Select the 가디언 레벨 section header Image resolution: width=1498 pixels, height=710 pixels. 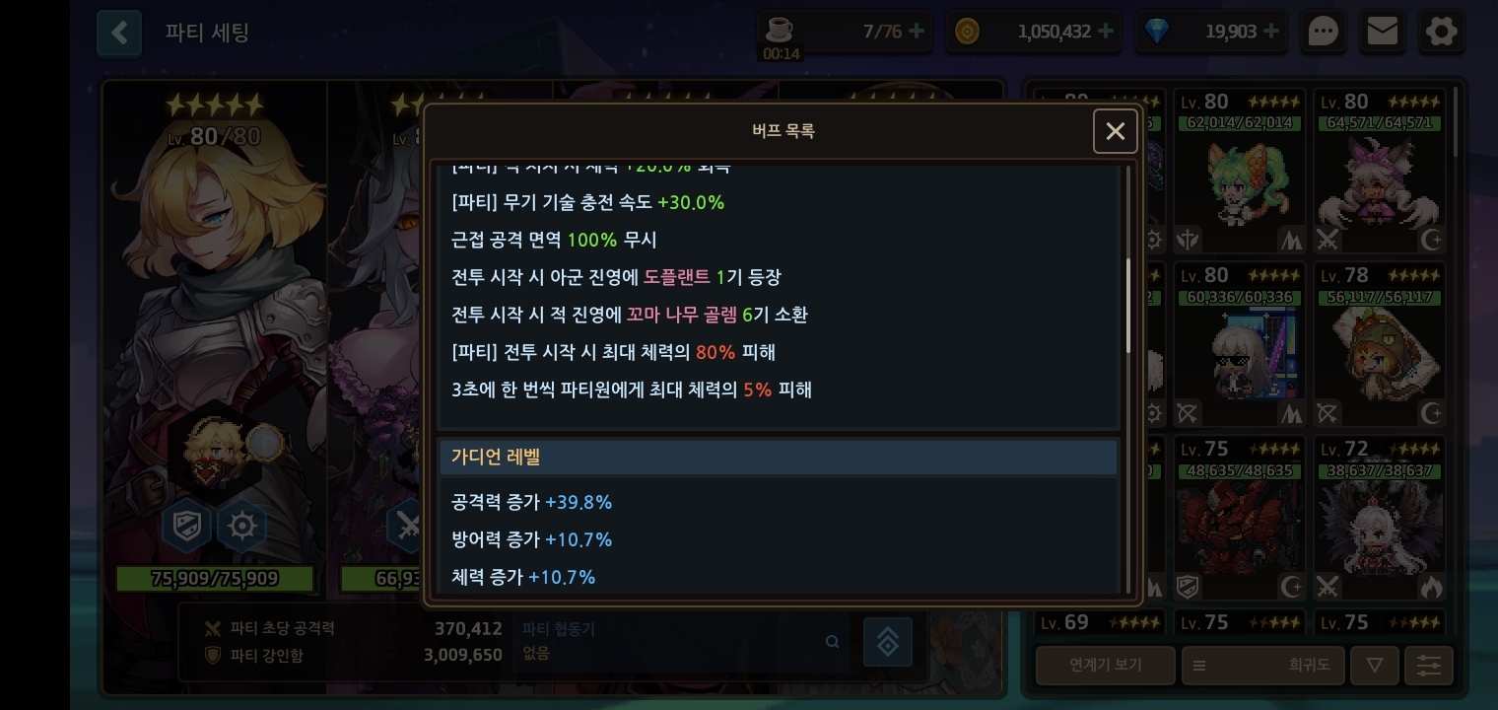click(x=779, y=458)
